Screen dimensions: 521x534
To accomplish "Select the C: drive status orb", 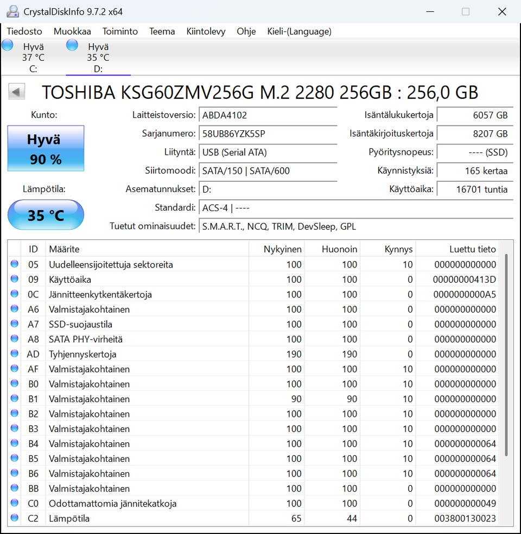I will click(x=8, y=46).
